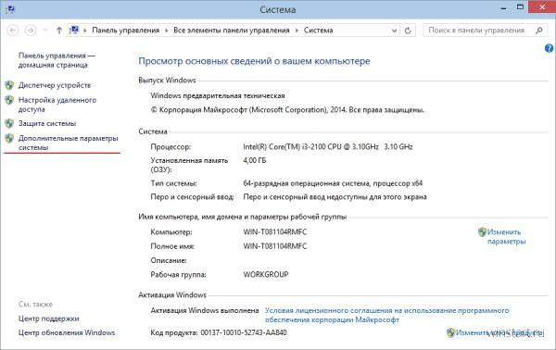
Task: Close the Система window
Action: click(x=542, y=7)
